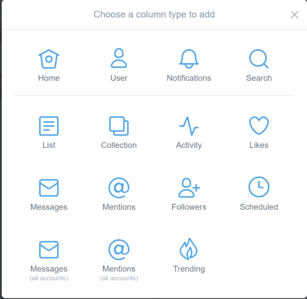
Task: Add the Trending flame icon column
Action: pyautogui.click(x=189, y=249)
